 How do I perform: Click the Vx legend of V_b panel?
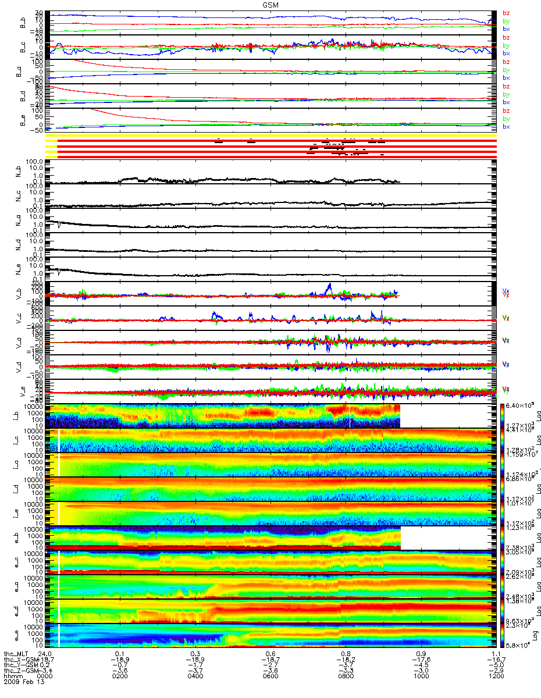[x=506, y=291]
